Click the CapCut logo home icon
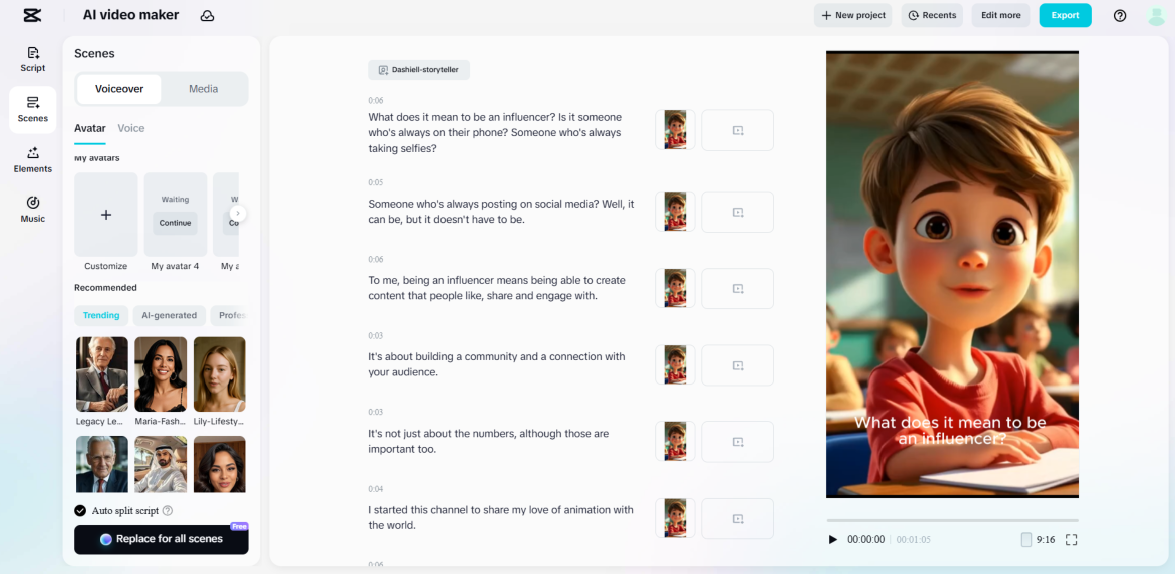1175x574 pixels. pos(32,15)
